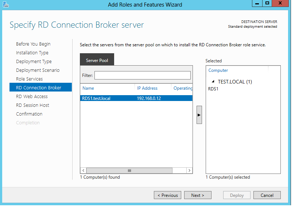295x210 pixels.
Task: Close the Add Roles and Features Wizard
Action: [280, 3]
